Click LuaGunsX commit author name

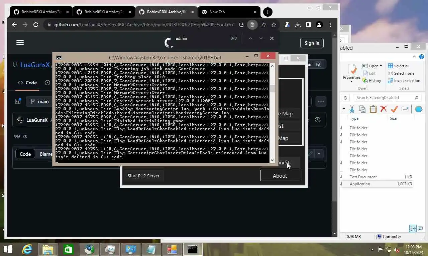37,120
